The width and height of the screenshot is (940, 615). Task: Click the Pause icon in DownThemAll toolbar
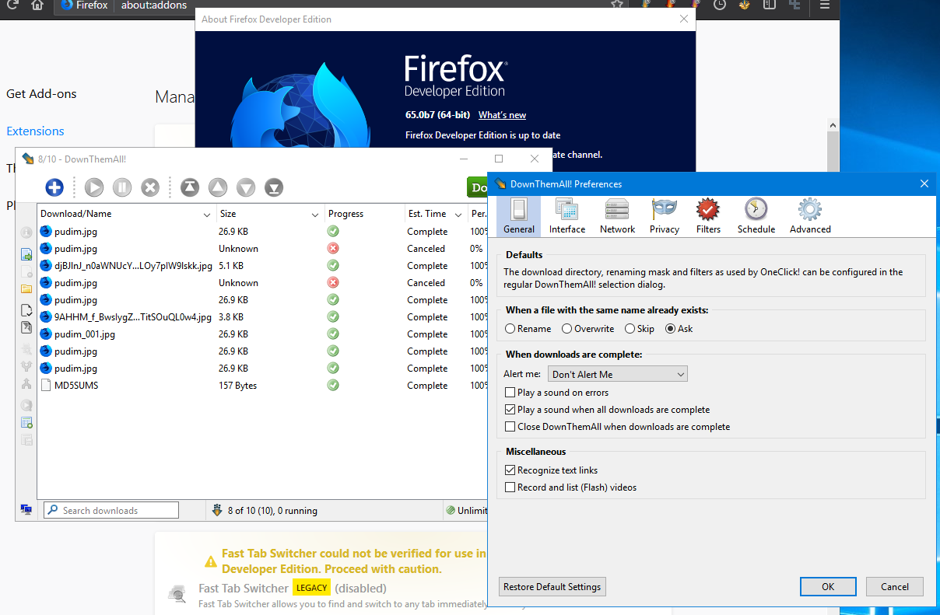(122, 187)
